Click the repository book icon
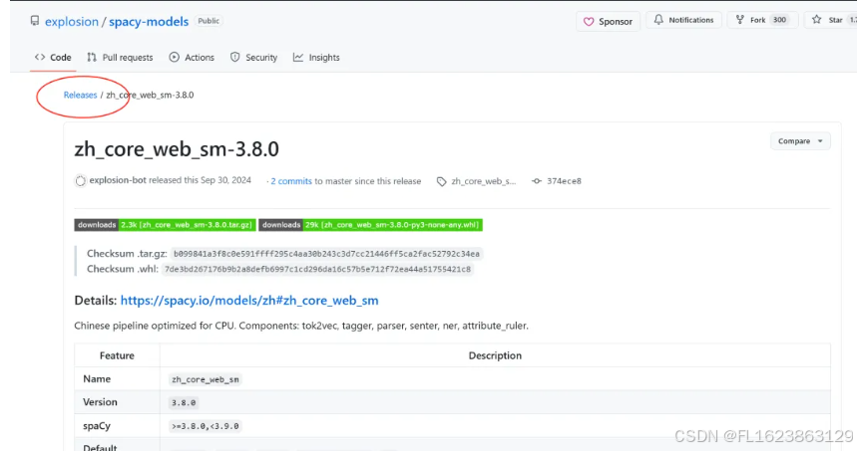857x451 pixels. point(35,21)
